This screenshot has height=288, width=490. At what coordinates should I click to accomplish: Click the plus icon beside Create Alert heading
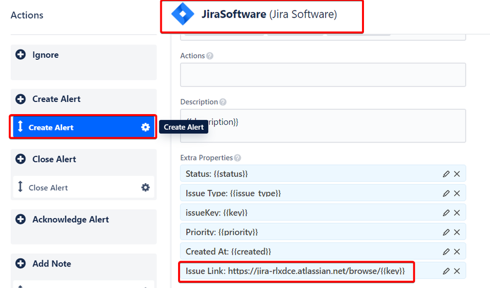21,99
